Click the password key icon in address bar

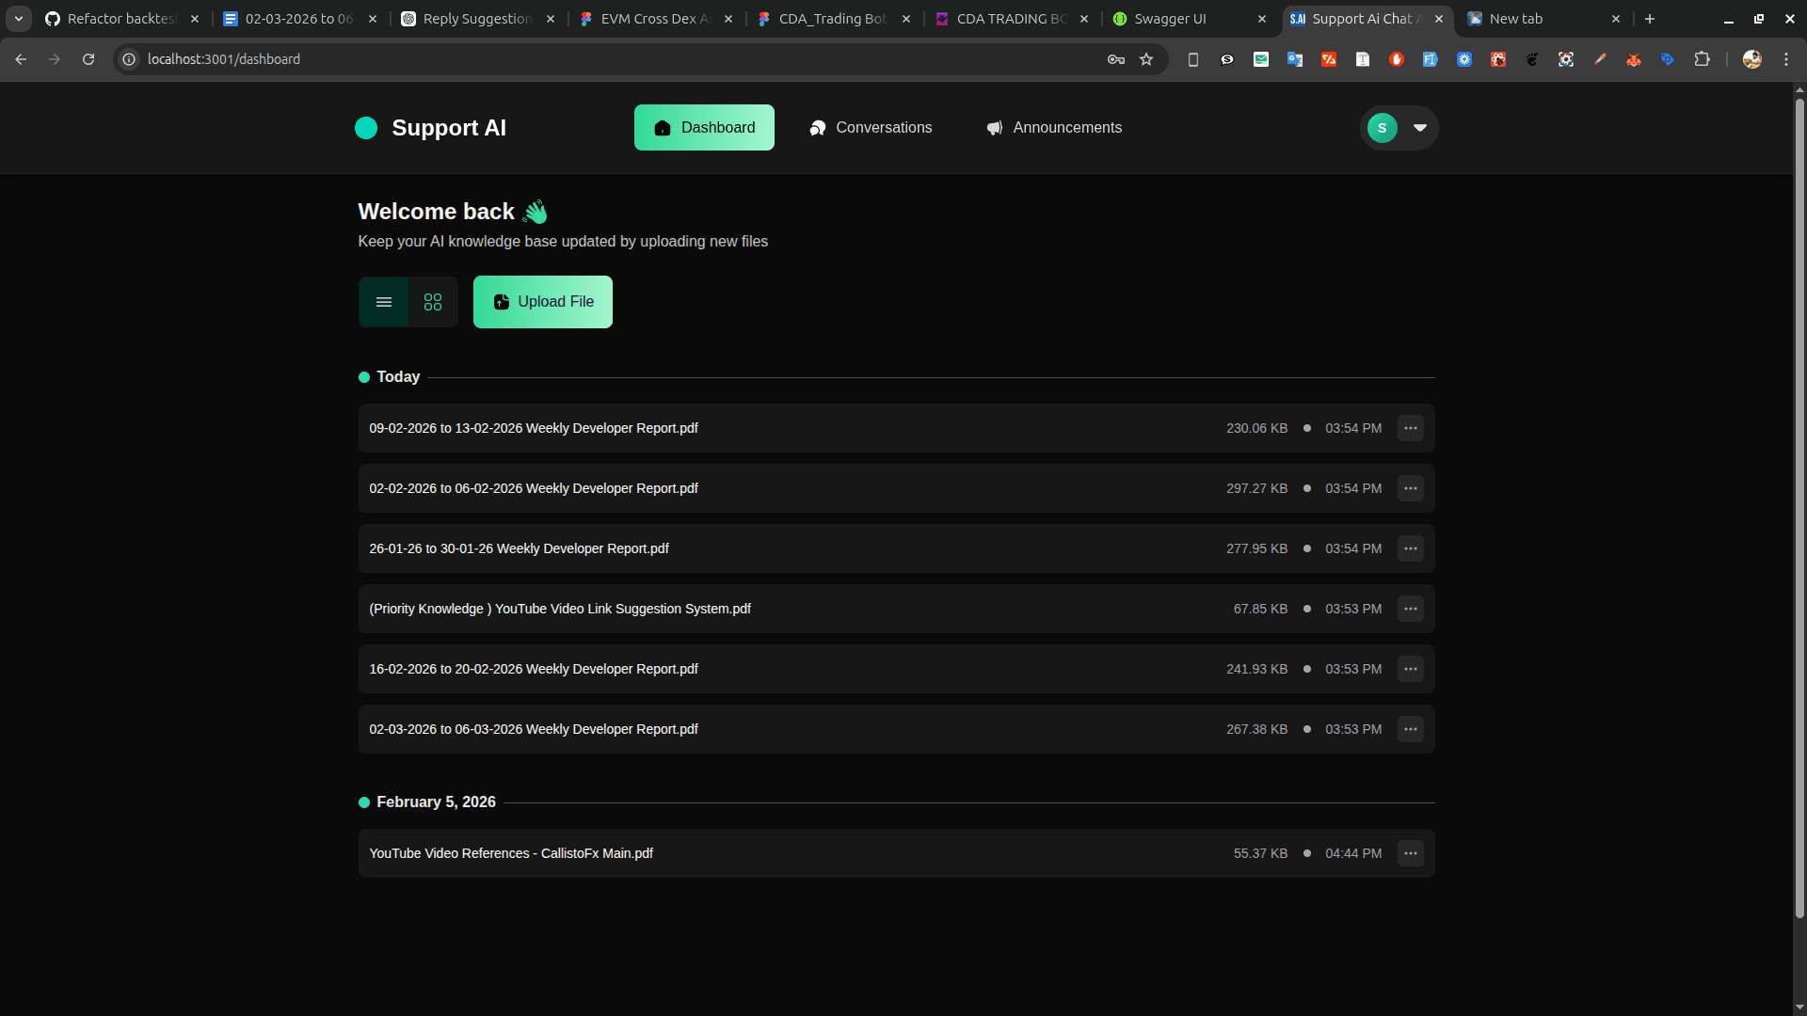[1114, 58]
